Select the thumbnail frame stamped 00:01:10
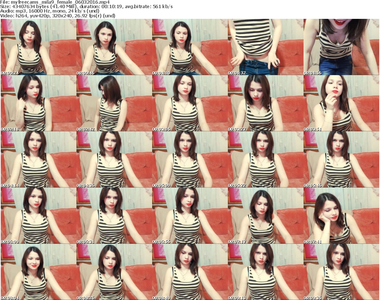 pyautogui.click(x=190, y=47)
